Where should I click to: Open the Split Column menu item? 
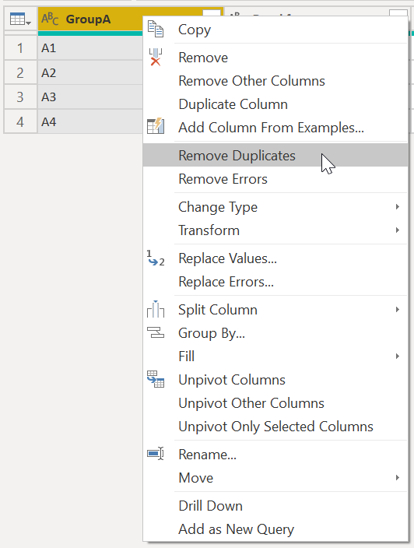(x=275, y=310)
